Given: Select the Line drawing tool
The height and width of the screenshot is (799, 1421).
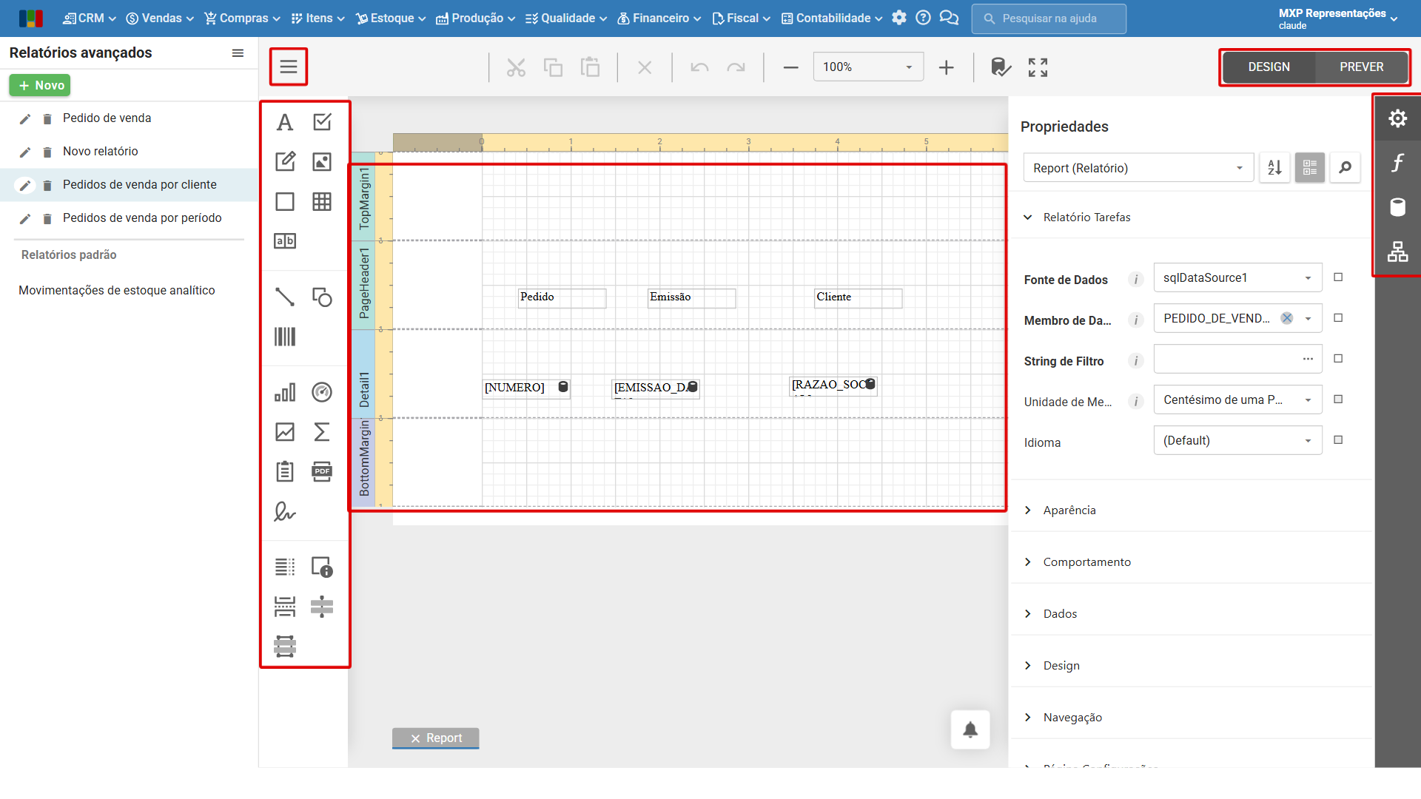Looking at the screenshot, I should click(285, 297).
